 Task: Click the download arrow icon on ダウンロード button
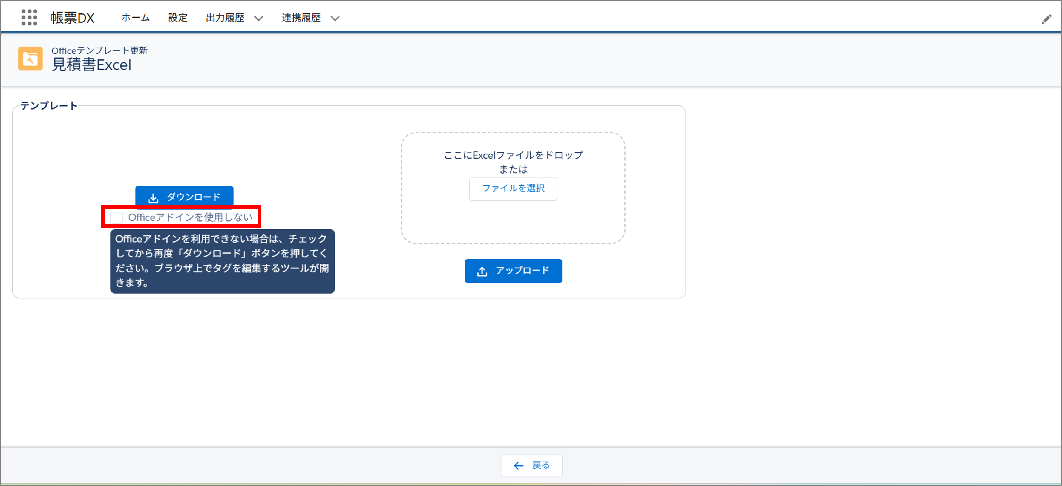click(x=154, y=197)
